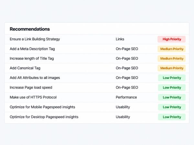Click Low Priority badge for Mobile Pagespeed

tap(172, 107)
